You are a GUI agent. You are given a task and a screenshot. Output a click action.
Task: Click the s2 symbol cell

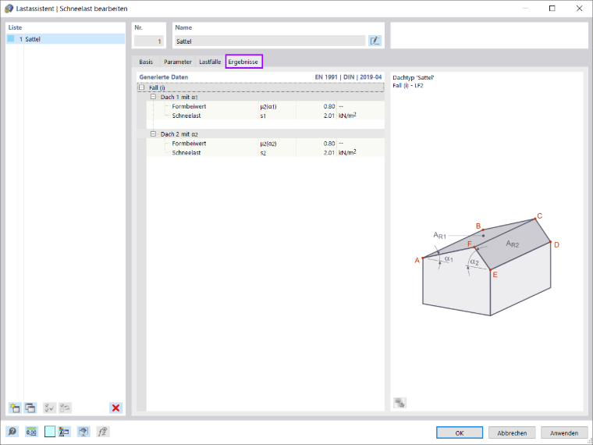point(277,152)
